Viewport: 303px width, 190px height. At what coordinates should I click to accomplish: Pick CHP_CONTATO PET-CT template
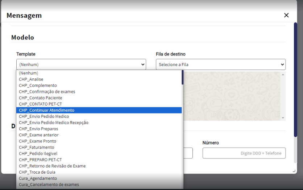coord(99,104)
